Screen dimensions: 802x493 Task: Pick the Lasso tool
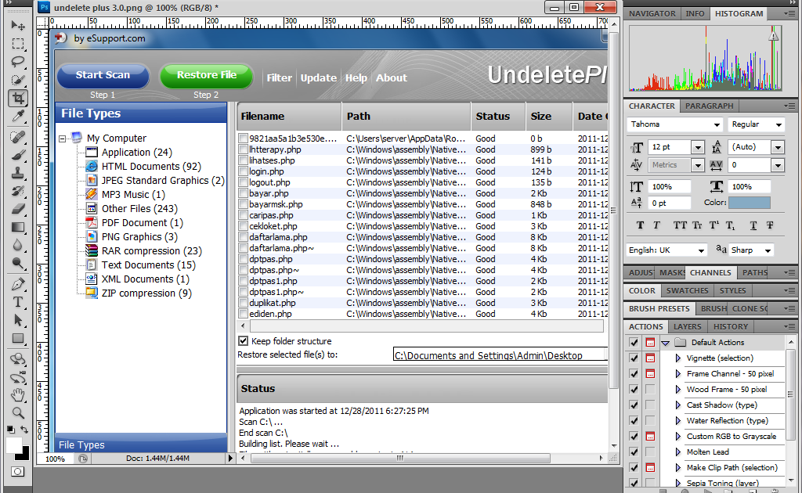[18, 62]
